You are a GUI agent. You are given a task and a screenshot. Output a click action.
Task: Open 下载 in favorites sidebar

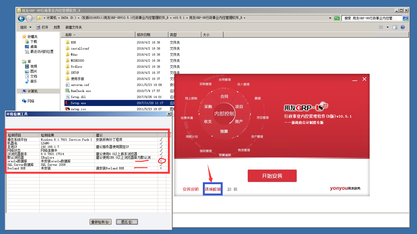click(31, 42)
